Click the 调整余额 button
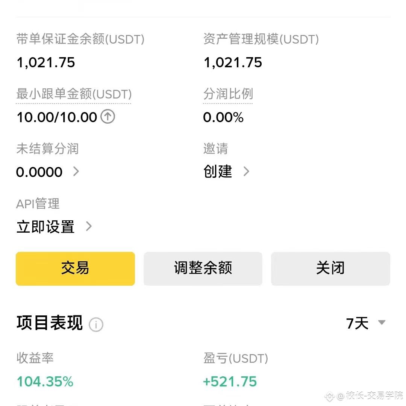Screen dimensions: 406x406 [203, 268]
